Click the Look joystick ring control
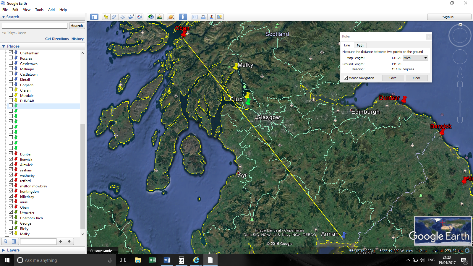The width and height of the screenshot is (473, 266). (x=460, y=35)
